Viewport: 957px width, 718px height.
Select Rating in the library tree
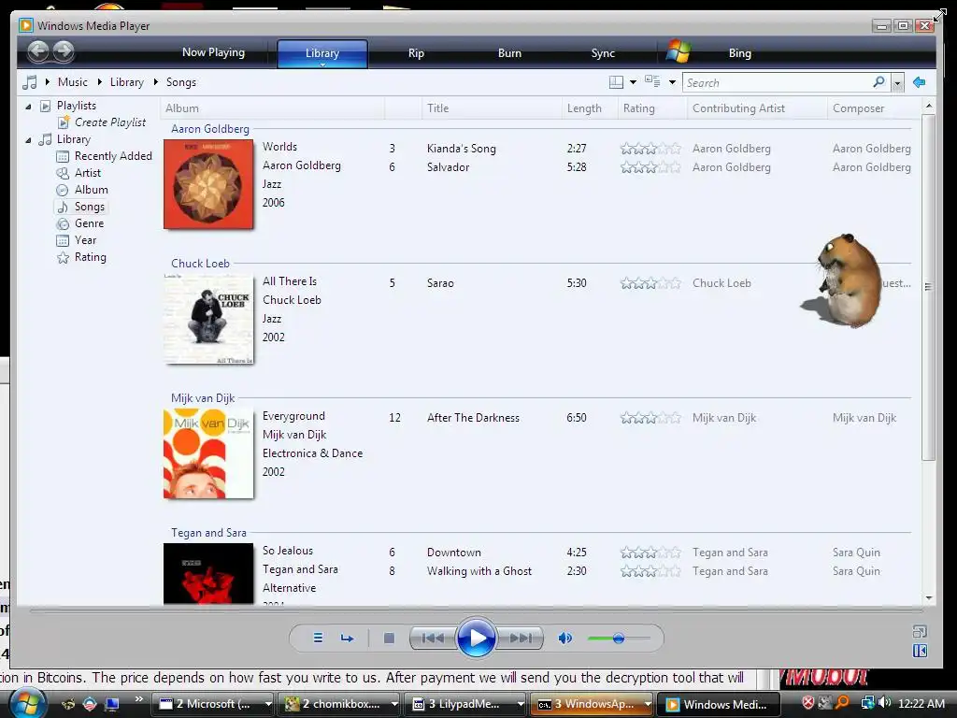coord(91,257)
